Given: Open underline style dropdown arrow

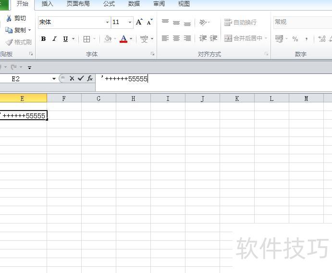Looking at the screenshot, I should pyautogui.click(x=73, y=39).
